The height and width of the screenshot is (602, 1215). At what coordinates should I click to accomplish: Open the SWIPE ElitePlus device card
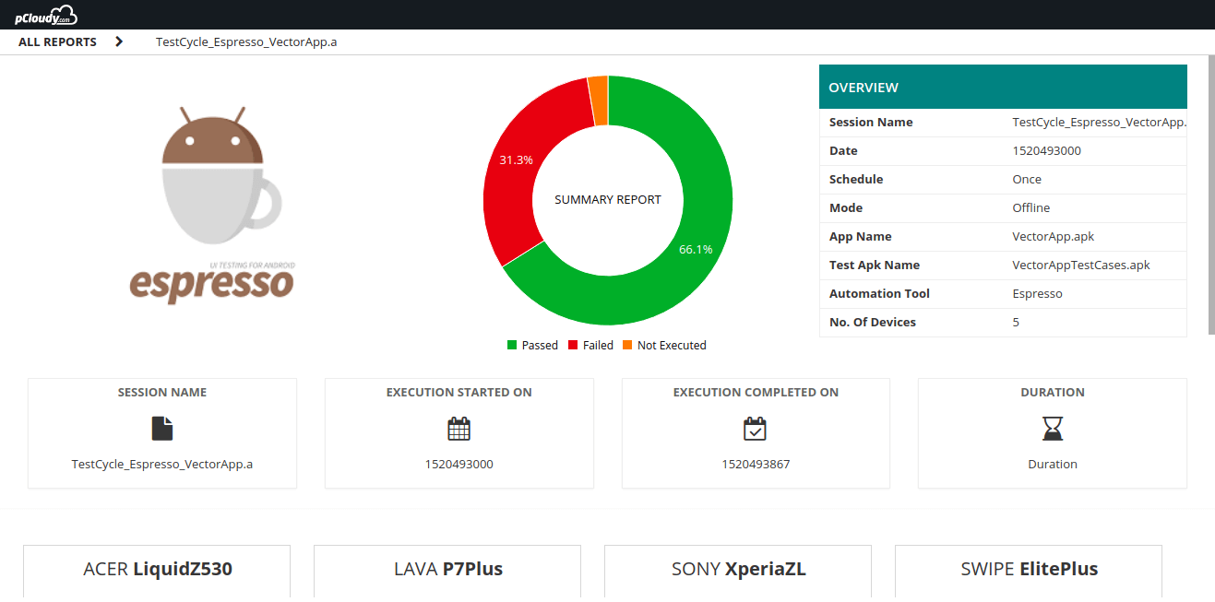point(1029,572)
